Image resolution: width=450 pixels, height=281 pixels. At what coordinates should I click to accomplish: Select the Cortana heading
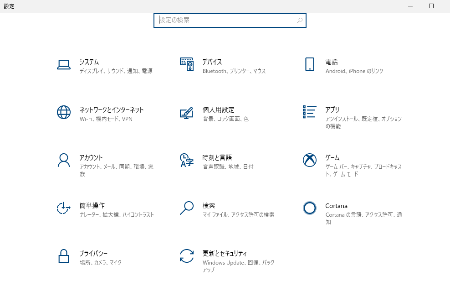click(x=336, y=206)
